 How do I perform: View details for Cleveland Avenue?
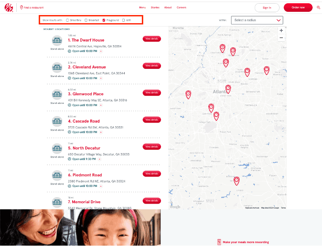pyautogui.click(x=152, y=66)
